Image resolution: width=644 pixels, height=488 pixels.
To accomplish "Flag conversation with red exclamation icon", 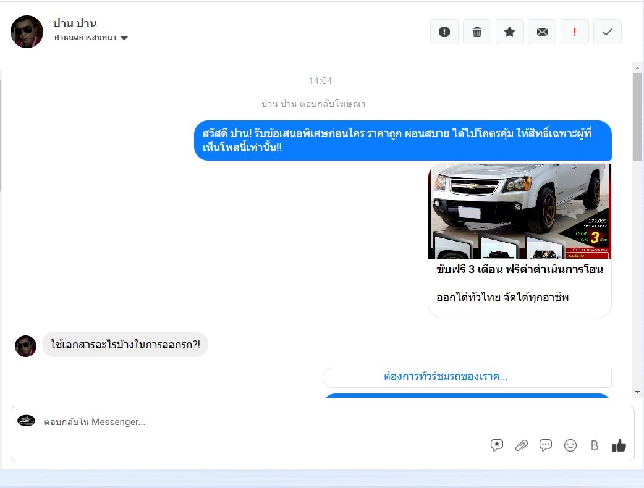I will pyautogui.click(x=575, y=32).
